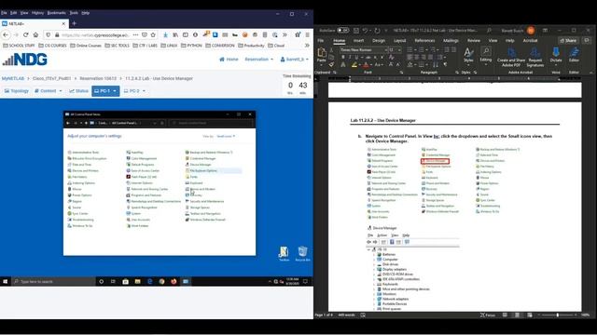Screen dimensions: 597x335
Task: Redo action in Word quick access toolbar
Action: (x=377, y=30)
